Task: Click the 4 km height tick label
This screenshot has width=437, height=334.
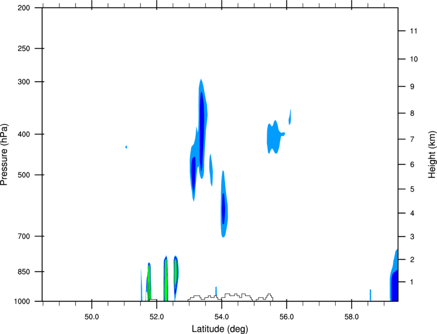Action: [x=412, y=213]
